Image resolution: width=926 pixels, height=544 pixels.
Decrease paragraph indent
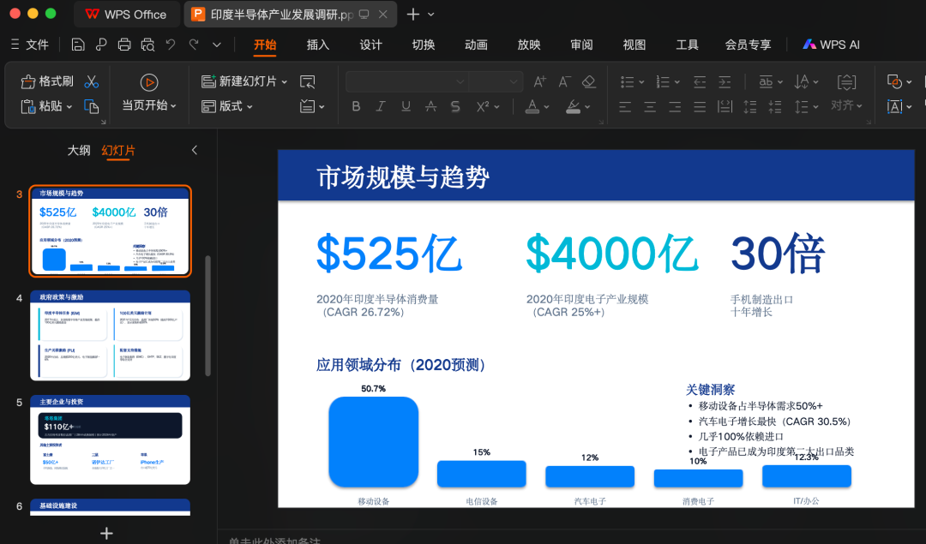pyautogui.click(x=700, y=82)
